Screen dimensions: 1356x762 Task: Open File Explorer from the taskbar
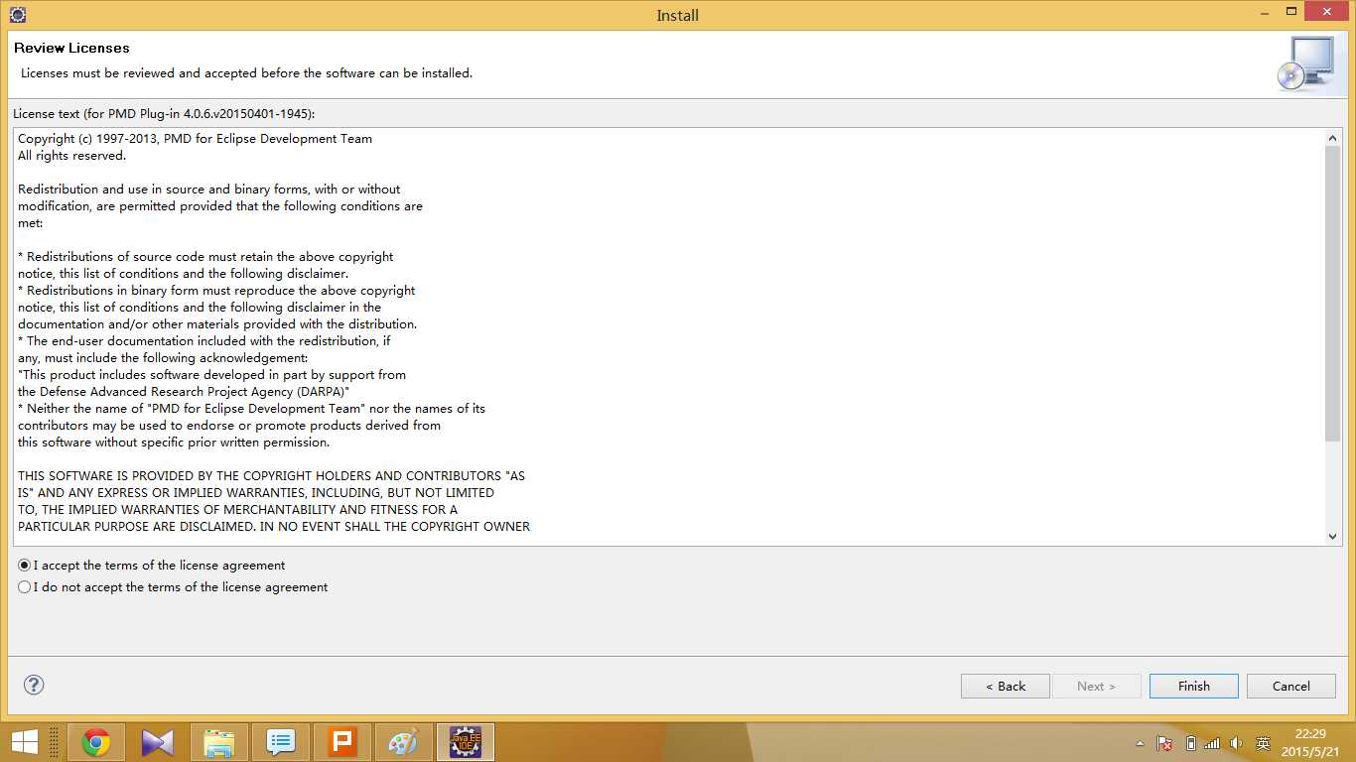coord(219,742)
